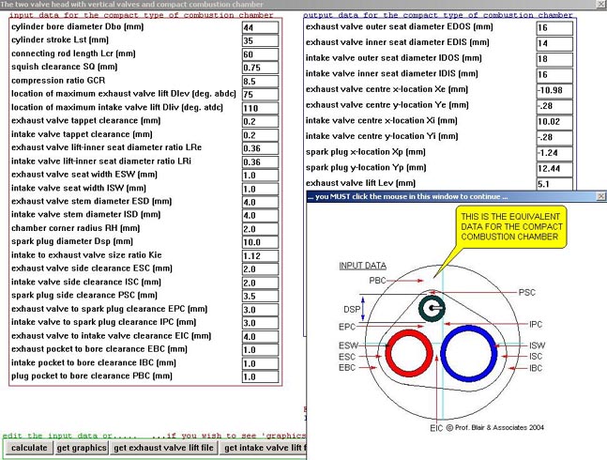Screen dimensions: 607x460
Task: Edit compression ratio GCR field
Action: pyautogui.click(x=260, y=81)
